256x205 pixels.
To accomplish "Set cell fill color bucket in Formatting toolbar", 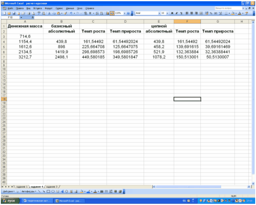I will [233, 13].
